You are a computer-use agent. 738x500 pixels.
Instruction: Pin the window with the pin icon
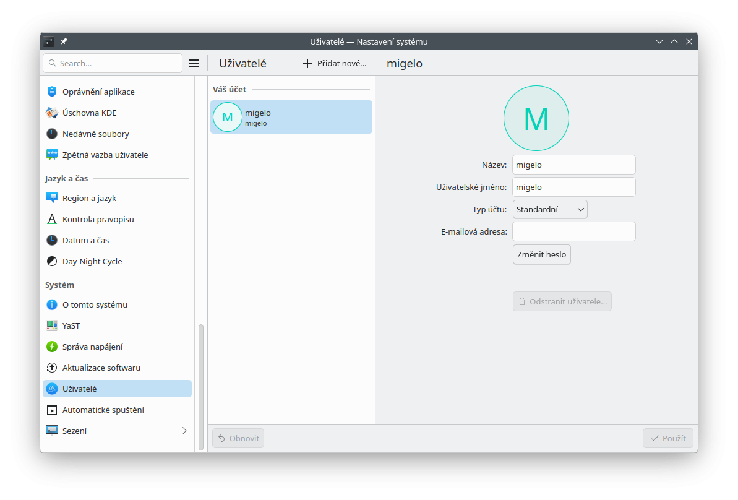tap(64, 41)
